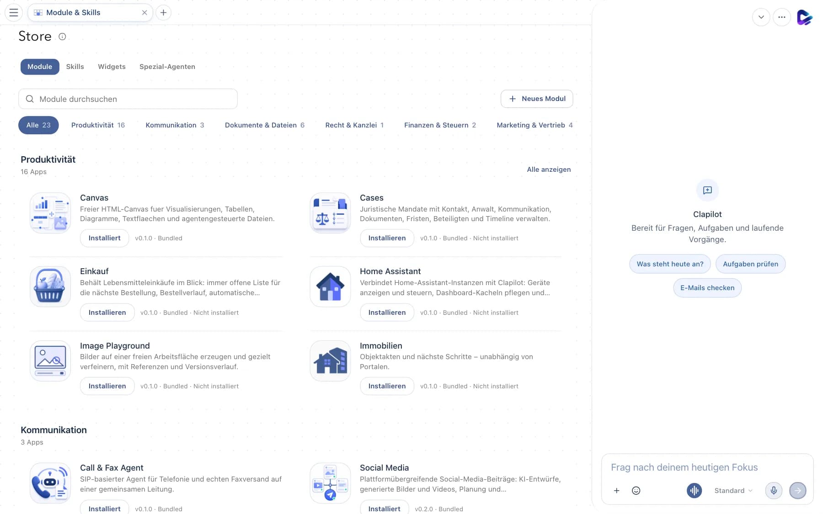Open the hamburger menu
This screenshot has width=823, height=514.
pyautogui.click(x=14, y=12)
